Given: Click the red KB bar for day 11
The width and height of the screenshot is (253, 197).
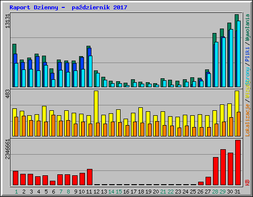Looking at the screenshot, I should tap(89, 177).
